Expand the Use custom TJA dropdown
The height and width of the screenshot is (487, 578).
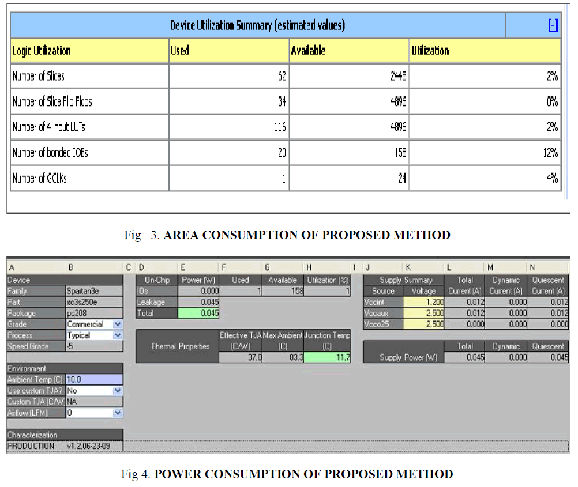pos(118,391)
